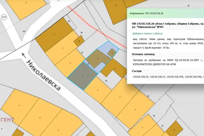Click parcel label 23 on the map
Image resolution: width=204 pixels, height=136 pixels.
click(x=148, y=96)
